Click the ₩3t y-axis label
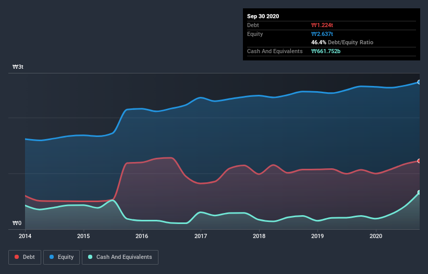428x274 pixels. 18,67
